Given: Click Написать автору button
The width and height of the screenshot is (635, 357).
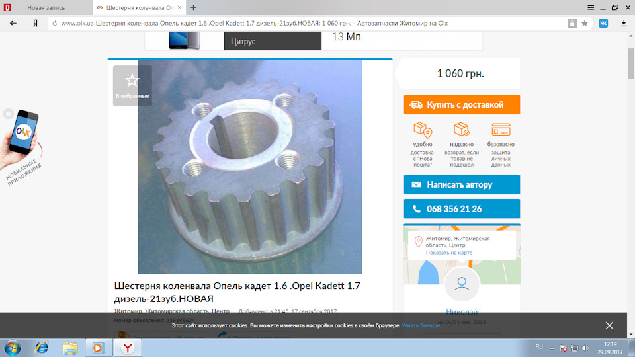Looking at the screenshot, I should coord(462,184).
